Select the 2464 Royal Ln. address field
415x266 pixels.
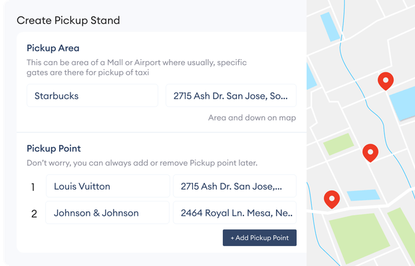(235, 213)
